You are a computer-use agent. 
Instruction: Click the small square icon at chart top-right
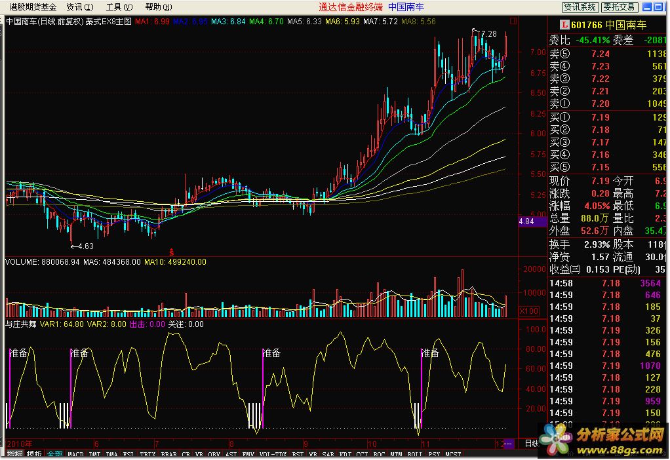coord(513,21)
